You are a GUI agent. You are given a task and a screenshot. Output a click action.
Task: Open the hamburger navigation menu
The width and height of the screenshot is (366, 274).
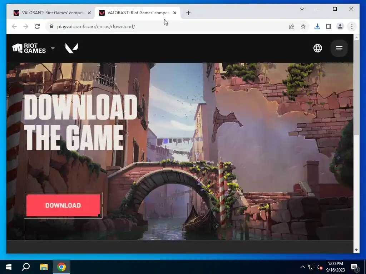tap(339, 48)
